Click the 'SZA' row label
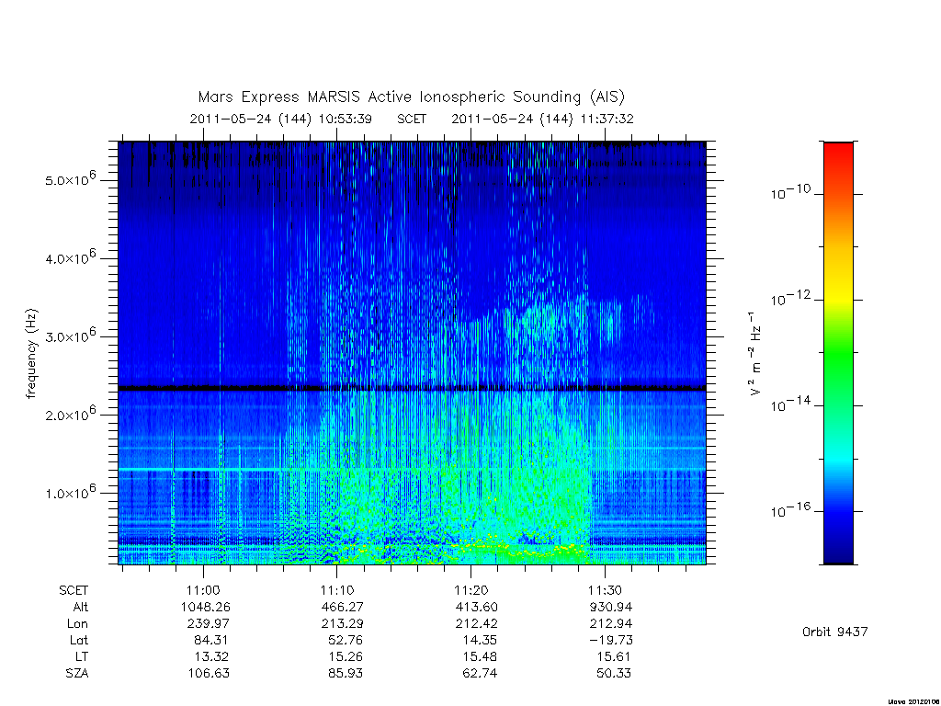Image resolution: width=941 pixels, height=706 pixels. 77,674
